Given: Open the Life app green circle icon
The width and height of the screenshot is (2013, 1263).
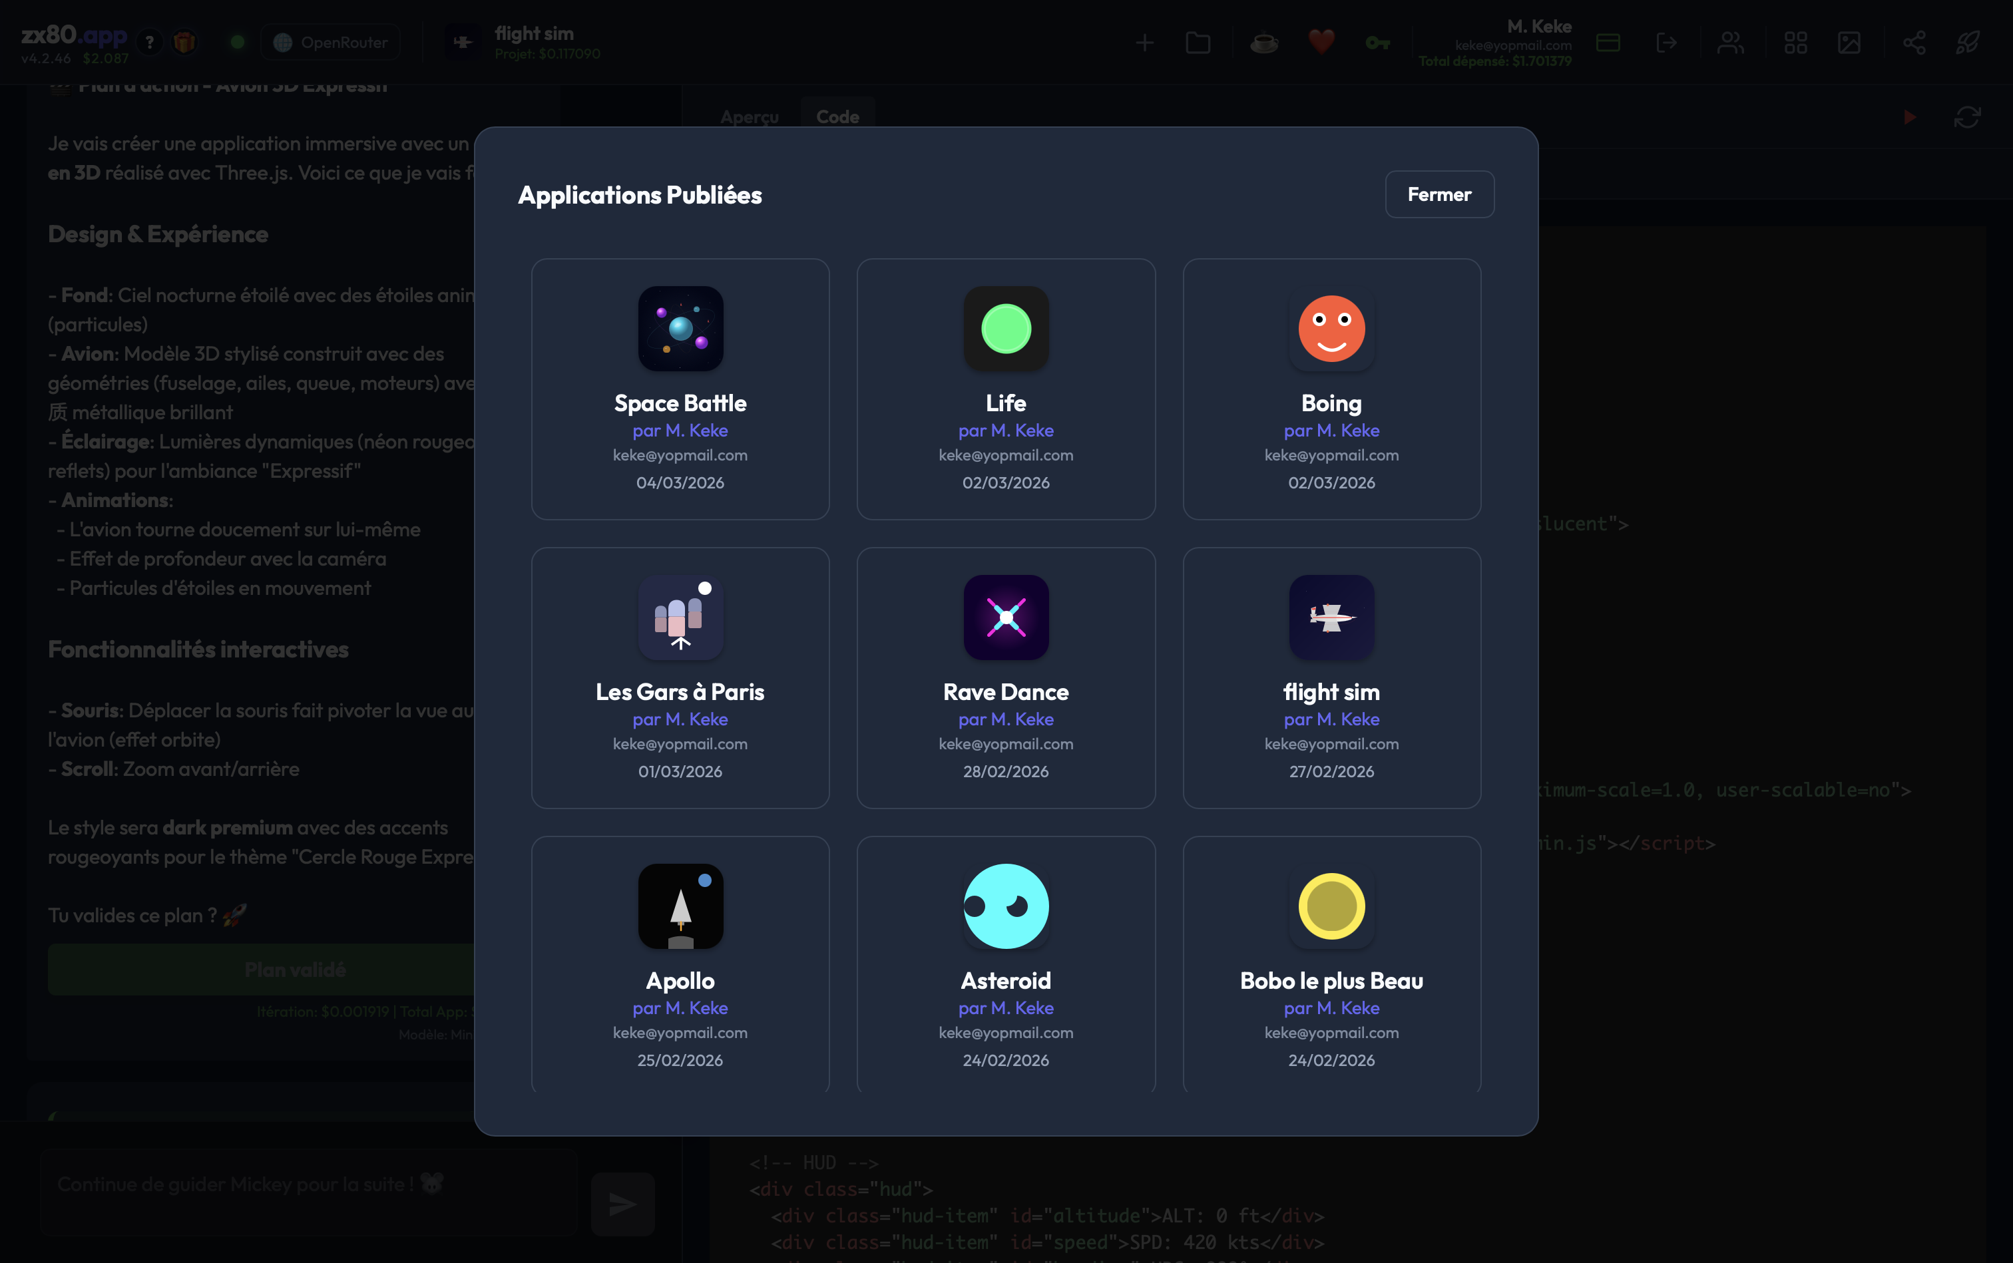Looking at the screenshot, I should click(x=1006, y=328).
